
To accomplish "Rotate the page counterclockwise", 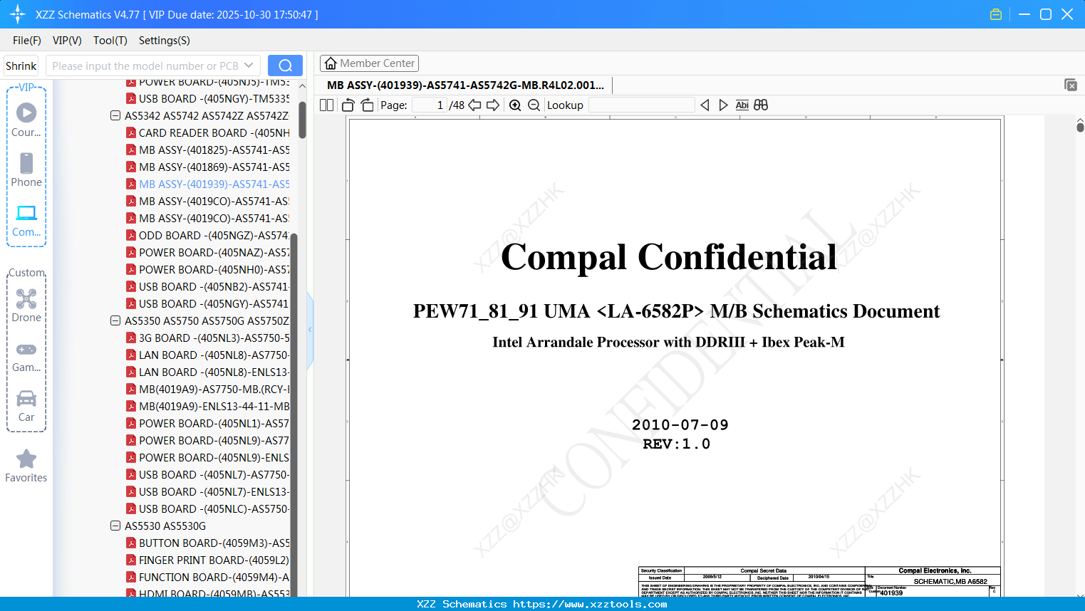I will tap(348, 105).
